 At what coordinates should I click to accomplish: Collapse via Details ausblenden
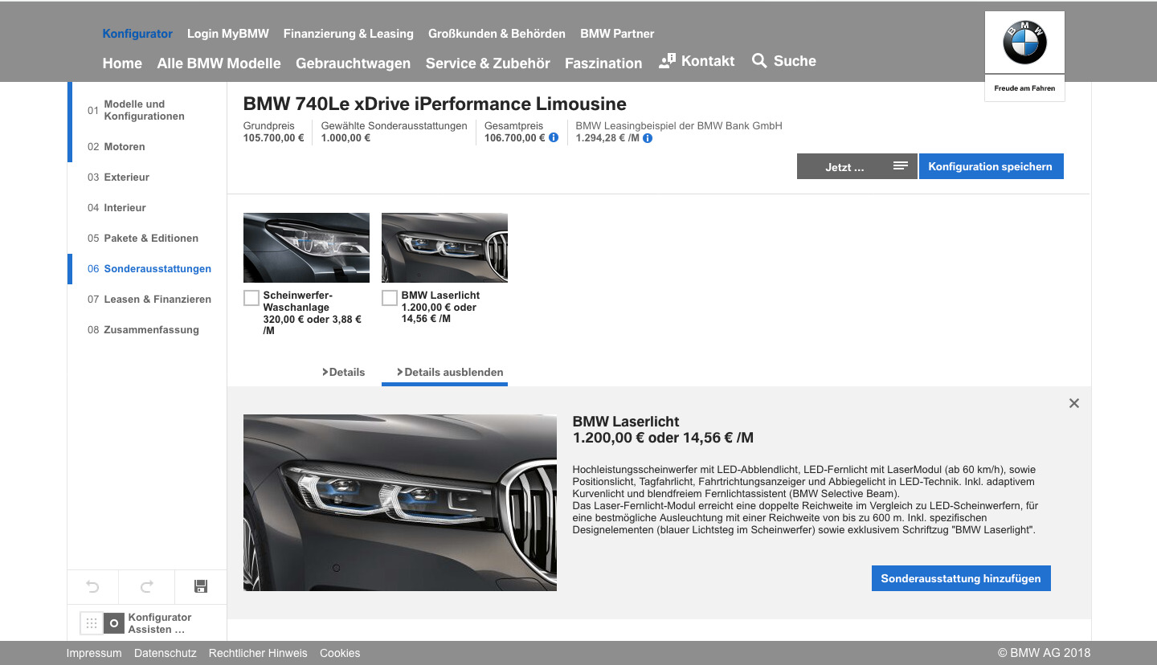450,372
